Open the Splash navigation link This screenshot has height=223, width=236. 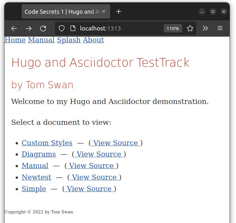69,40
